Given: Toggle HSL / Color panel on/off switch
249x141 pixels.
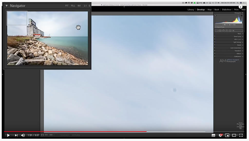Looking at the screenshot, I should [215, 39].
